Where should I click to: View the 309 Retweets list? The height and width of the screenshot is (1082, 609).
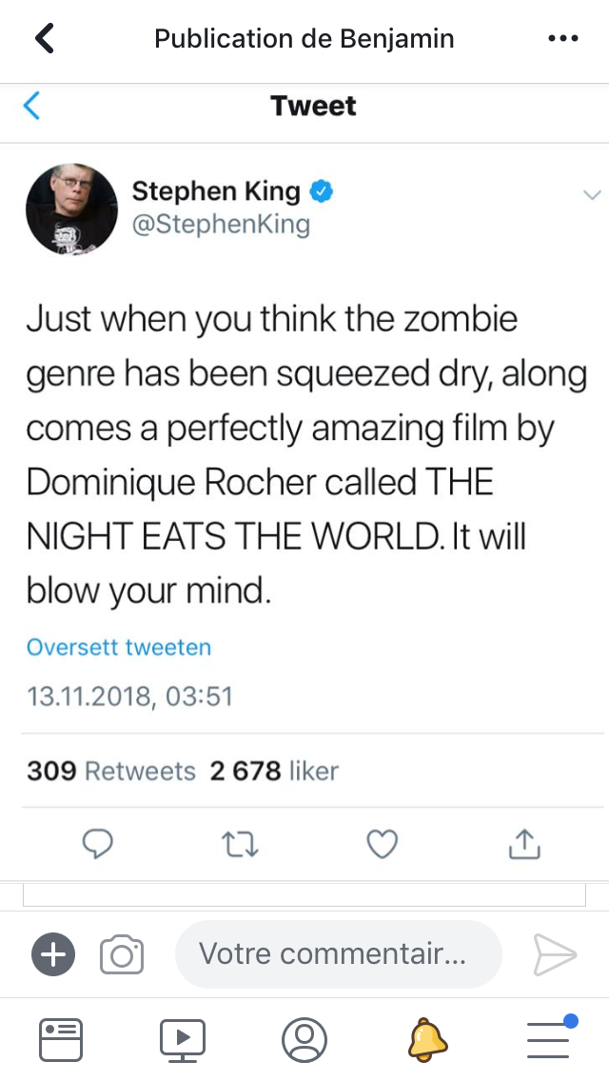111,771
